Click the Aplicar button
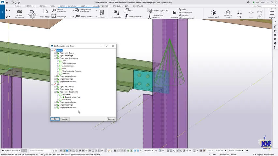 tap(65, 119)
